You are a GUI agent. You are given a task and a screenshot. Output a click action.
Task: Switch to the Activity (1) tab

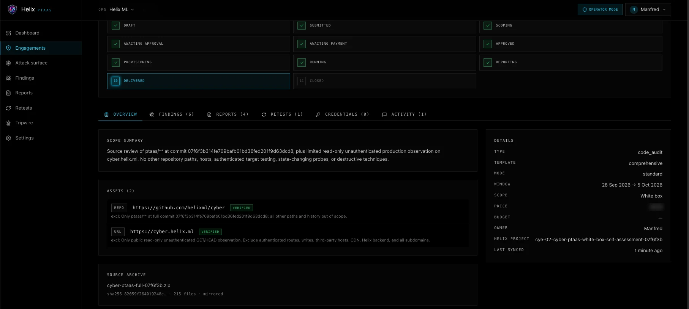(x=404, y=114)
